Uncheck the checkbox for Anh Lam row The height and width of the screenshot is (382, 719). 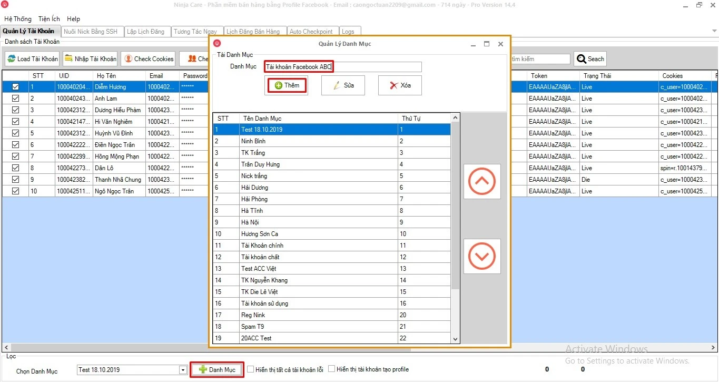[x=15, y=99]
